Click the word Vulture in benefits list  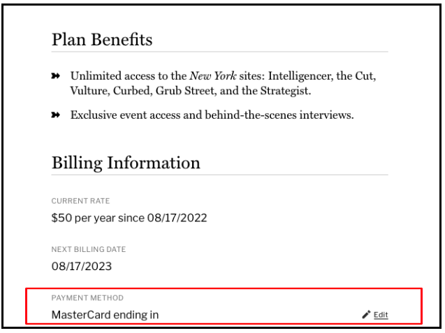point(90,91)
